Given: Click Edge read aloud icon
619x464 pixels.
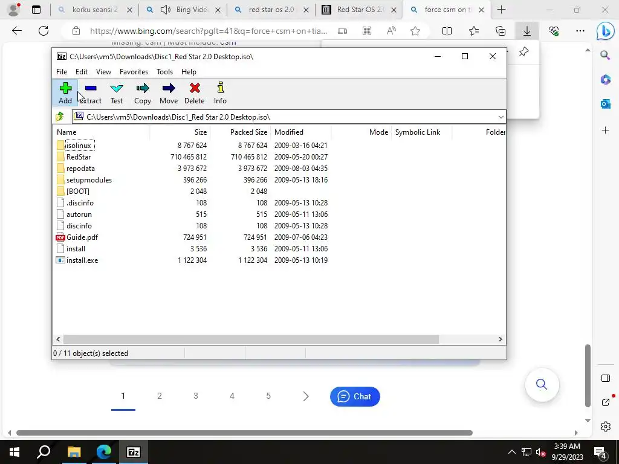Looking at the screenshot, I should coord(391,31).
